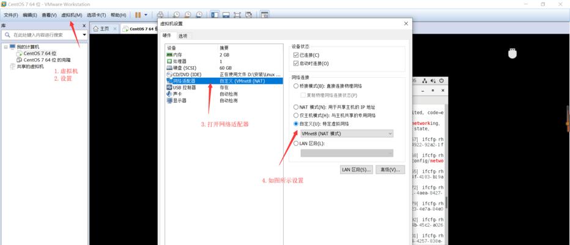Open the 文件(F) menu
This screenshot has height=245, width=570.
[11, 15]
